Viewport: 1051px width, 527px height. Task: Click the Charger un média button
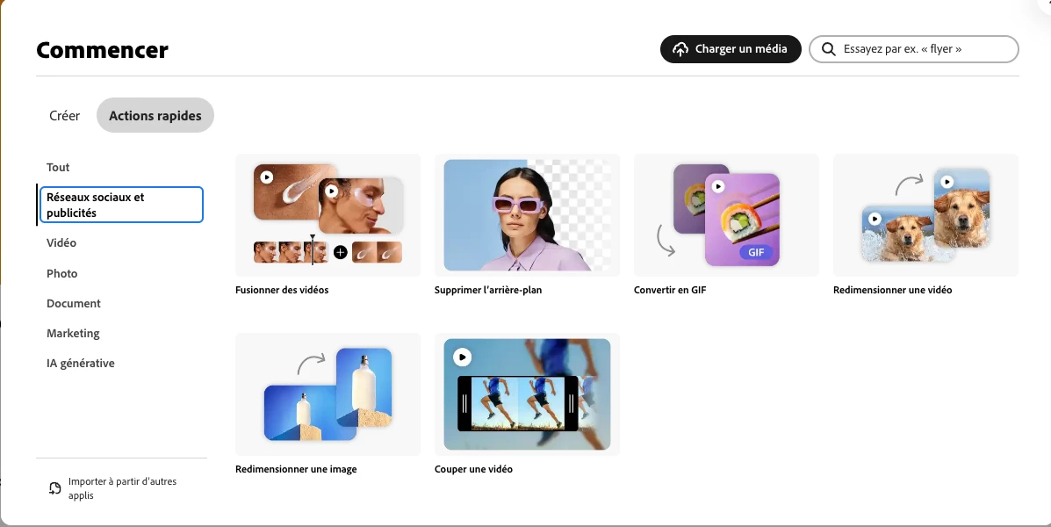[x=731, y=49]
